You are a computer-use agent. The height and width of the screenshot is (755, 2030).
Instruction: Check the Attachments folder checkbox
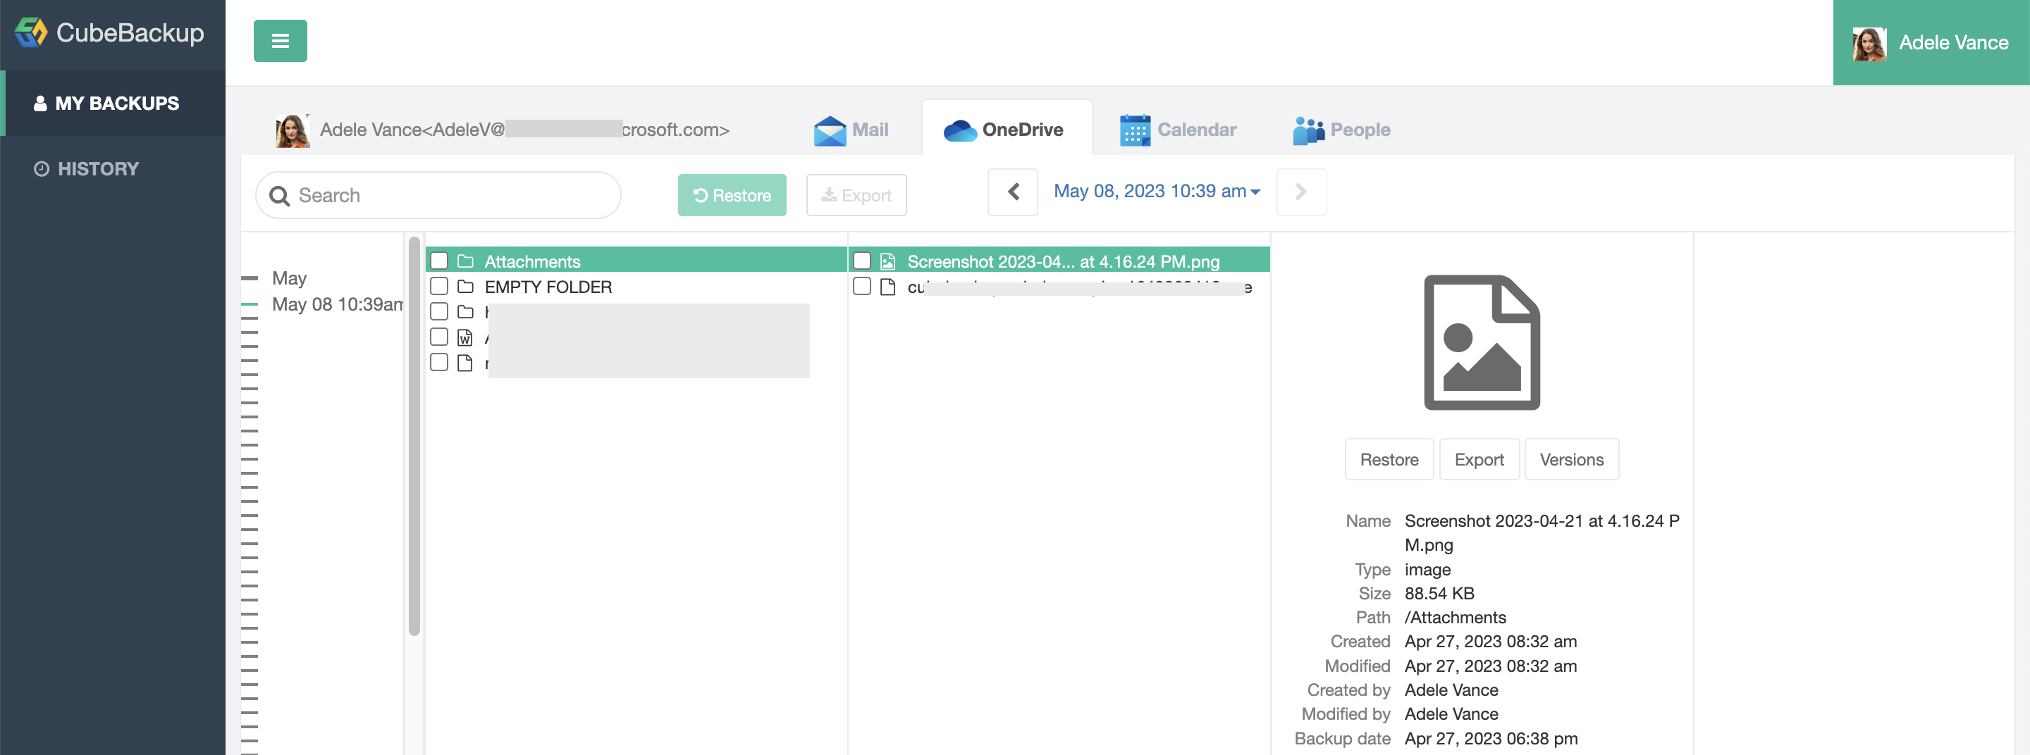pos(440,260)
